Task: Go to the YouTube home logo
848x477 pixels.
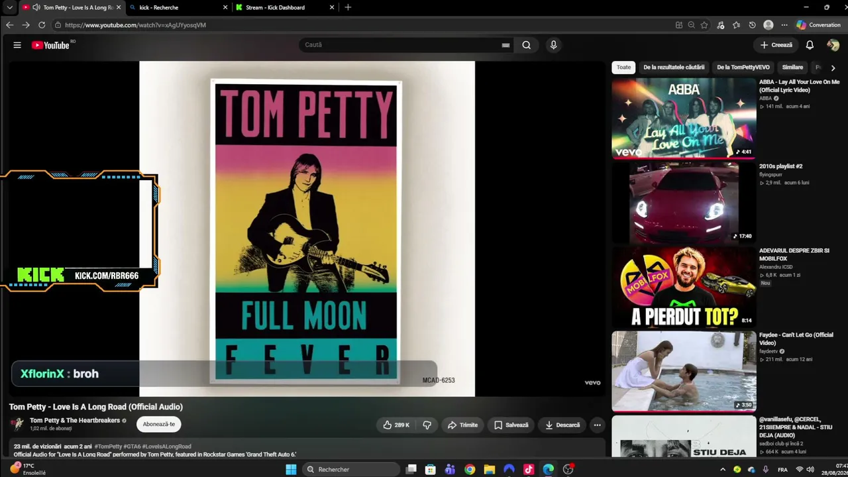Action: [50, 45]
